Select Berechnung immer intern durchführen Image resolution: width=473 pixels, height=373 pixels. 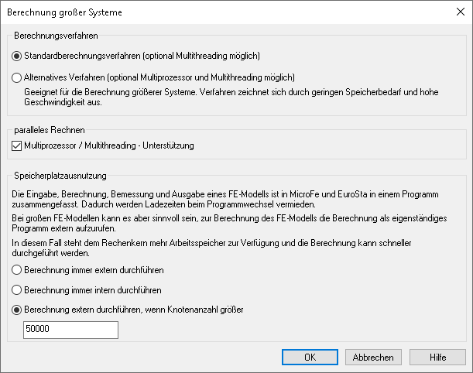click(x=18, y=290)
